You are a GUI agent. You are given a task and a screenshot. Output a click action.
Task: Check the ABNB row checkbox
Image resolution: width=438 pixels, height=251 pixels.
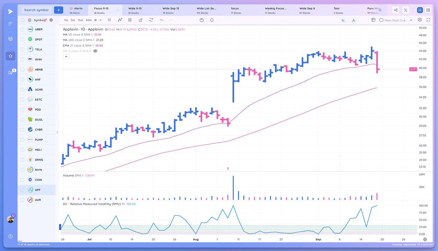coord(22,69)
